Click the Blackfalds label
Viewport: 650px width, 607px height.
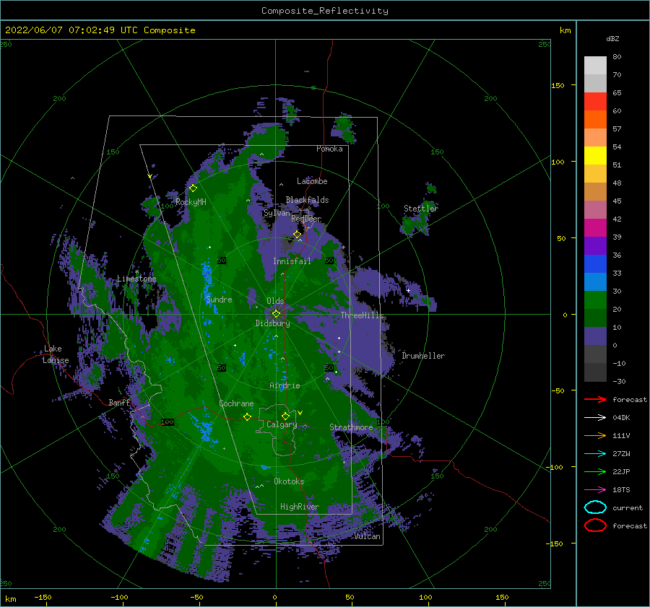(307, 200)
